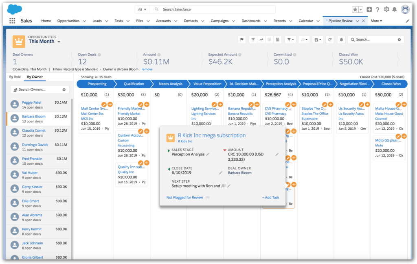Click the global Add plus icon
Image resolution: width=417 pixels, height=264 pixels.
[x=369, y=10]
